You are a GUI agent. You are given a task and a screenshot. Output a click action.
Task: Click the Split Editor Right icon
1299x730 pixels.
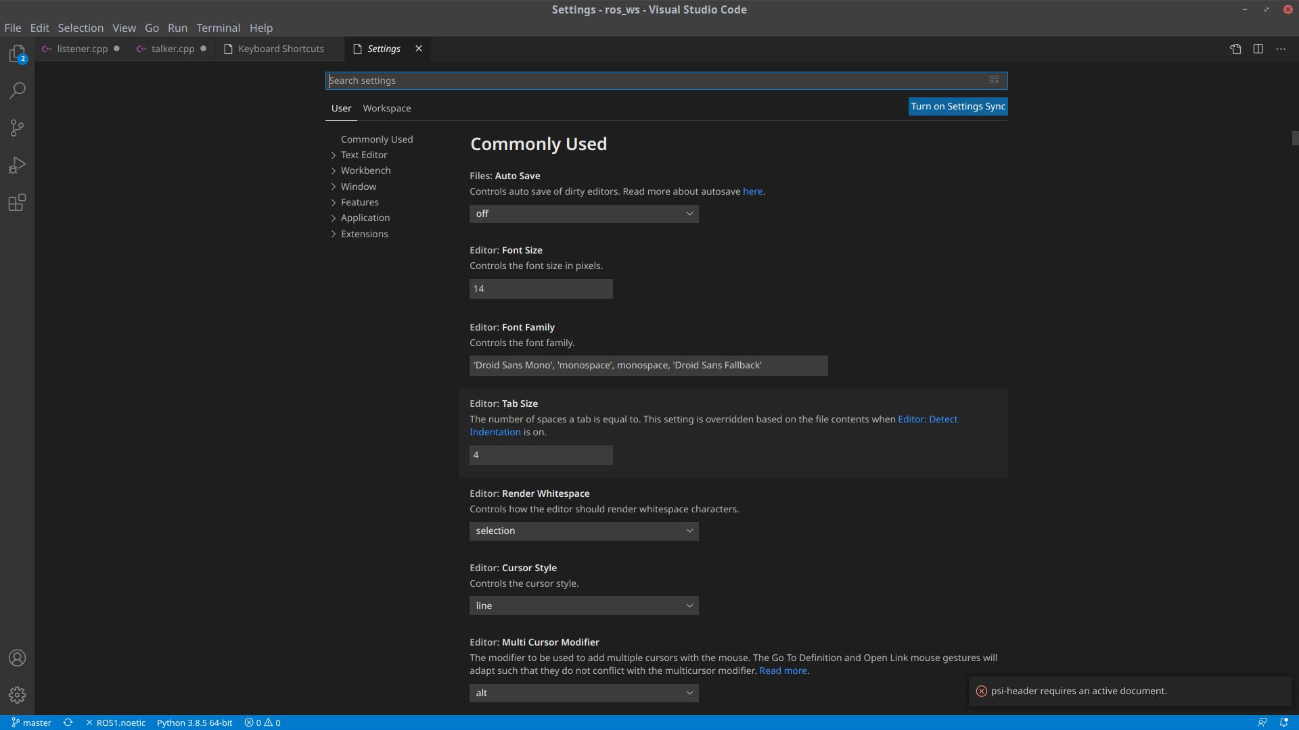1258,49
